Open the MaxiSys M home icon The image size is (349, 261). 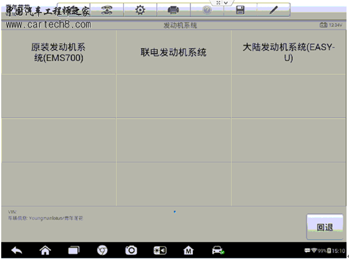point(189,250)
